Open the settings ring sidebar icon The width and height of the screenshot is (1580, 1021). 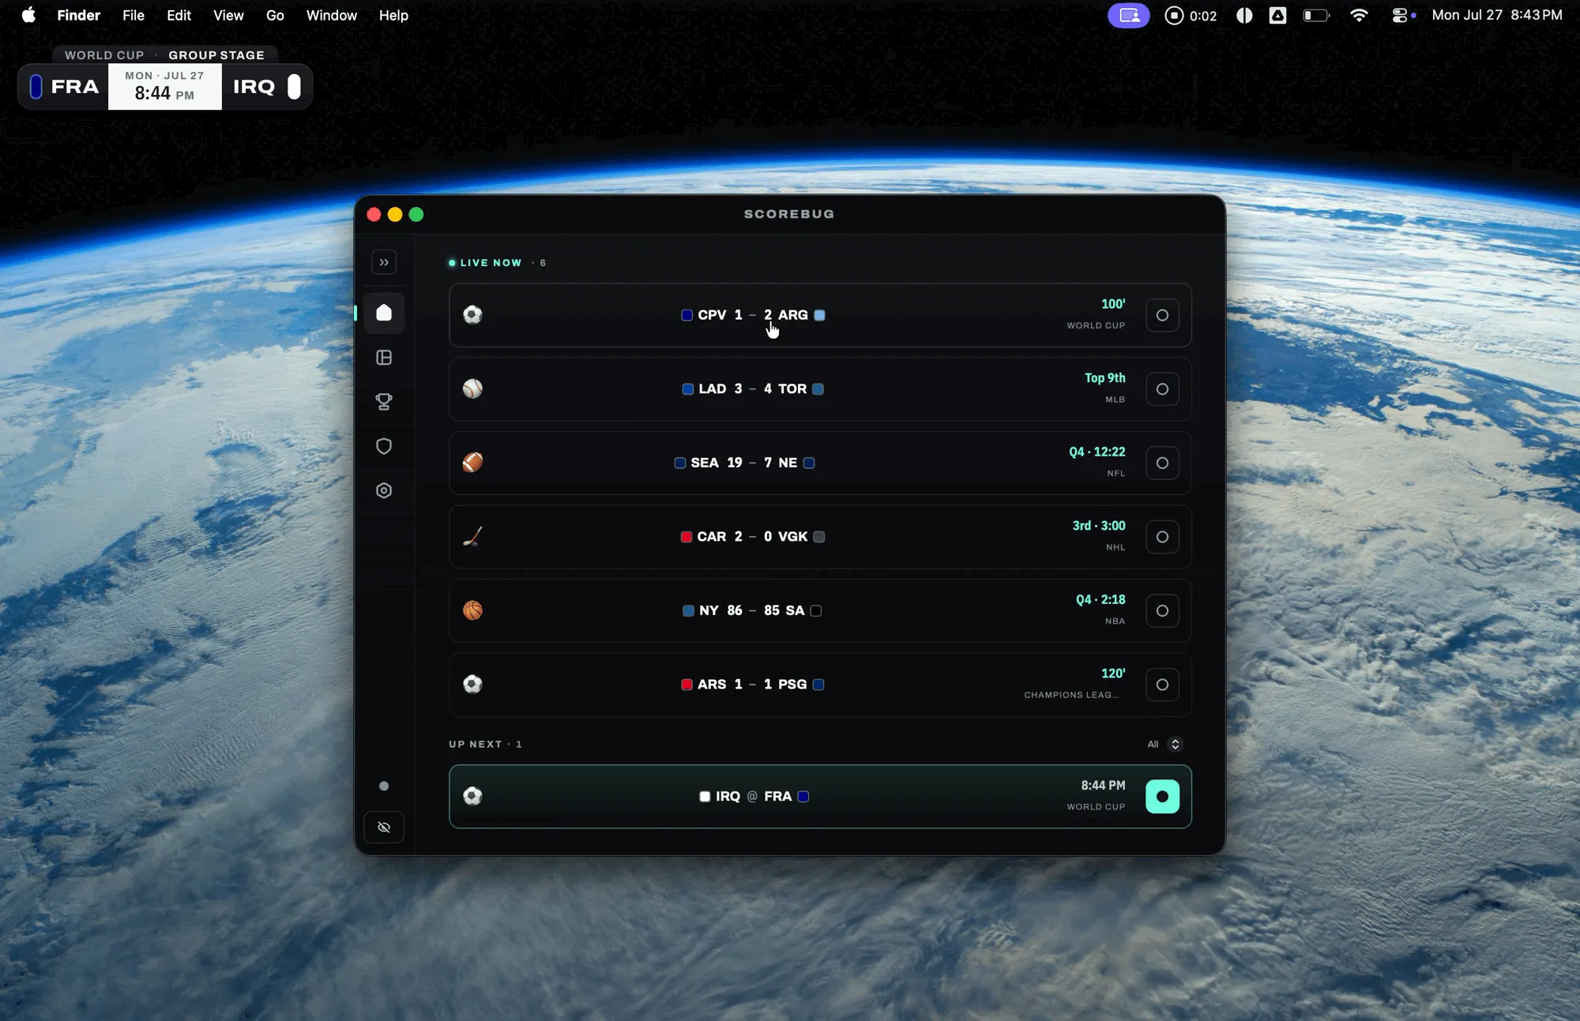(384, 490)
